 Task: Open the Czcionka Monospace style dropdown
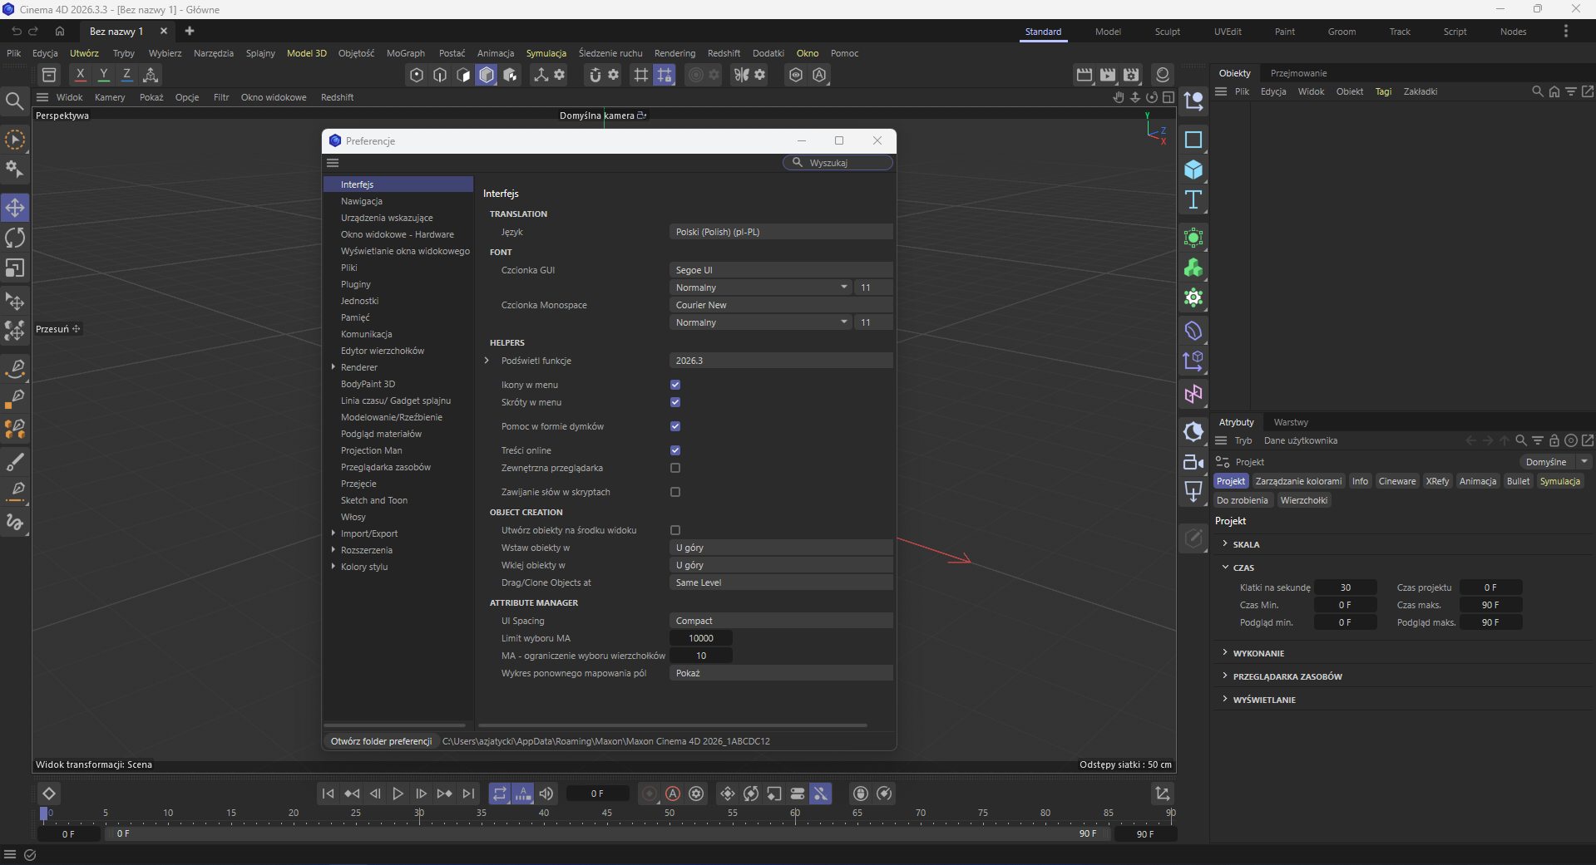[x=760, y=322]
